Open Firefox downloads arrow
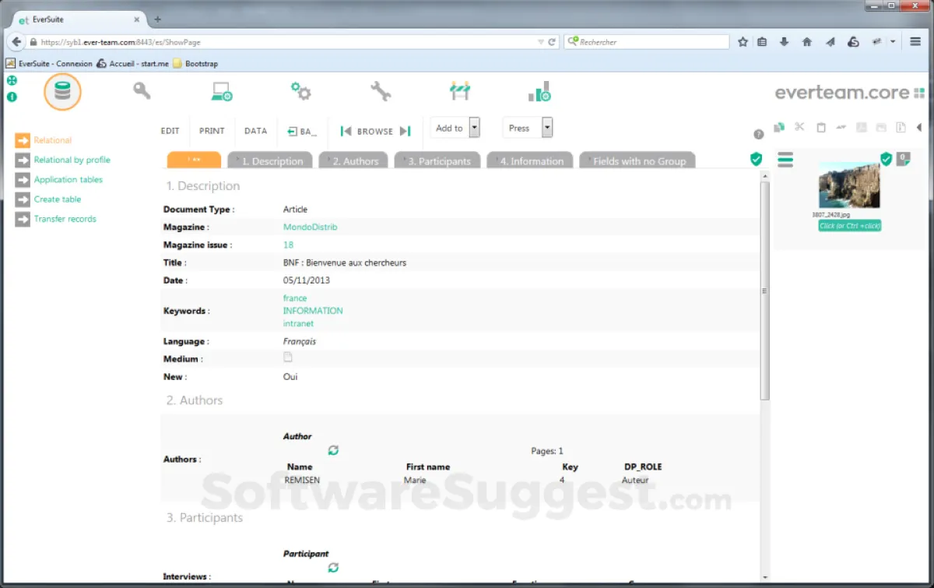Image resolution: width=934 pixels, height=588 pixels. (785, 42)
